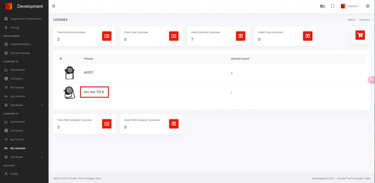Click Used External Licenses archive icon

(241, 36)
